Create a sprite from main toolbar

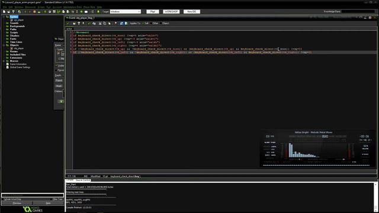pyautogui.click(x=45, y=12)
